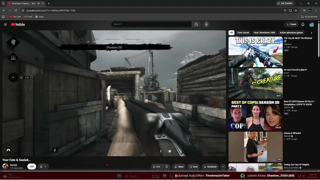Select the Action-adventure games chip

pyautogui.click(x=291, y=33)
